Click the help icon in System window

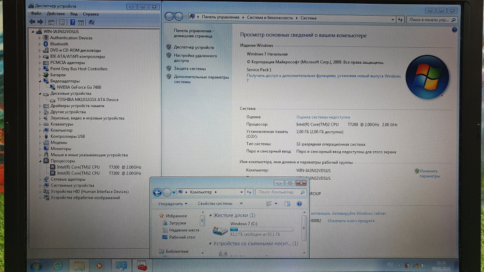[x=454, y=30]
